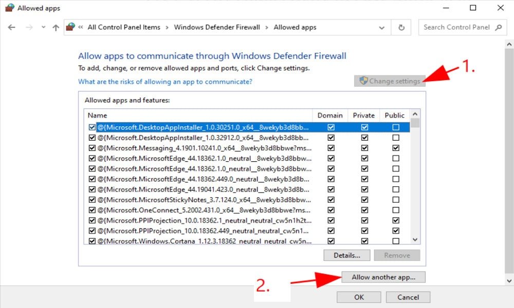
Task: Click window scrollbar up arrow
Action: click(x=509, y=44)
